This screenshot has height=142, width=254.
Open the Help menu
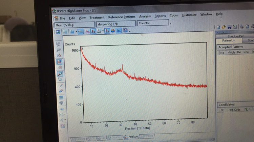pyautogui.click(x=219, y=14)
